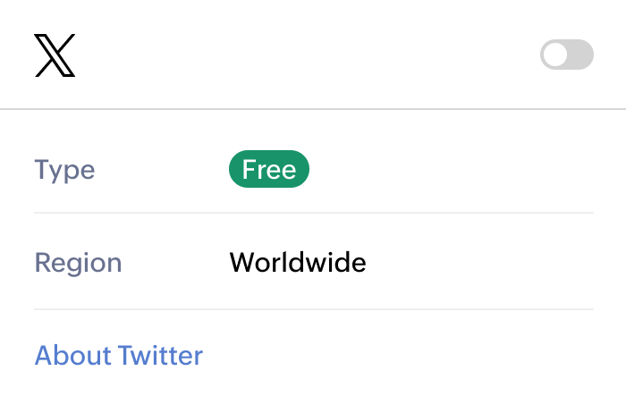
Task: Click the Worldwide text next to Region
Action: coord(298,262)
